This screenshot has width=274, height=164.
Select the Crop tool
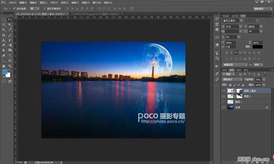[3, 30]
